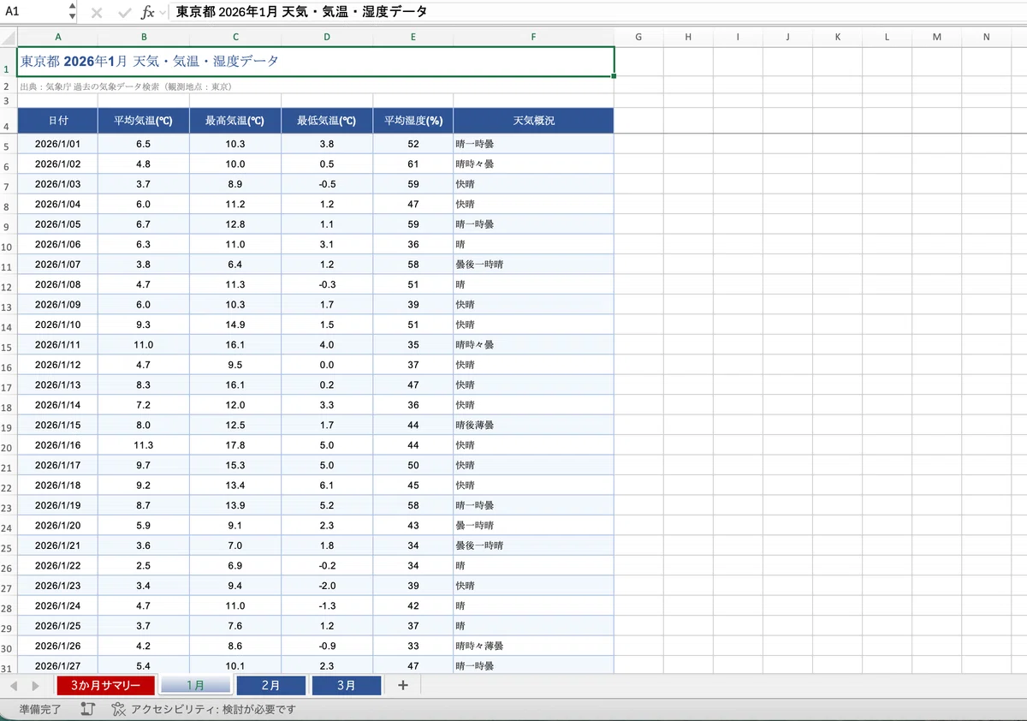Select the 1月 sheet tab
The width and height of the screenshot is (1027, 721).
tap(196, 685)
